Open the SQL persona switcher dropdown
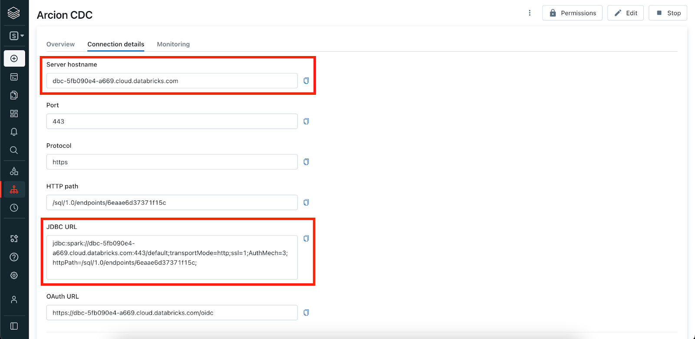 (17, 36)
